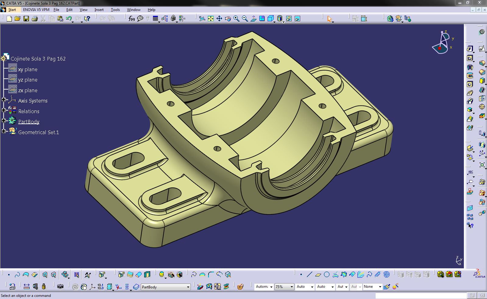
Task: Select the zx plane in the tree
Action: [x=28, y=90]
